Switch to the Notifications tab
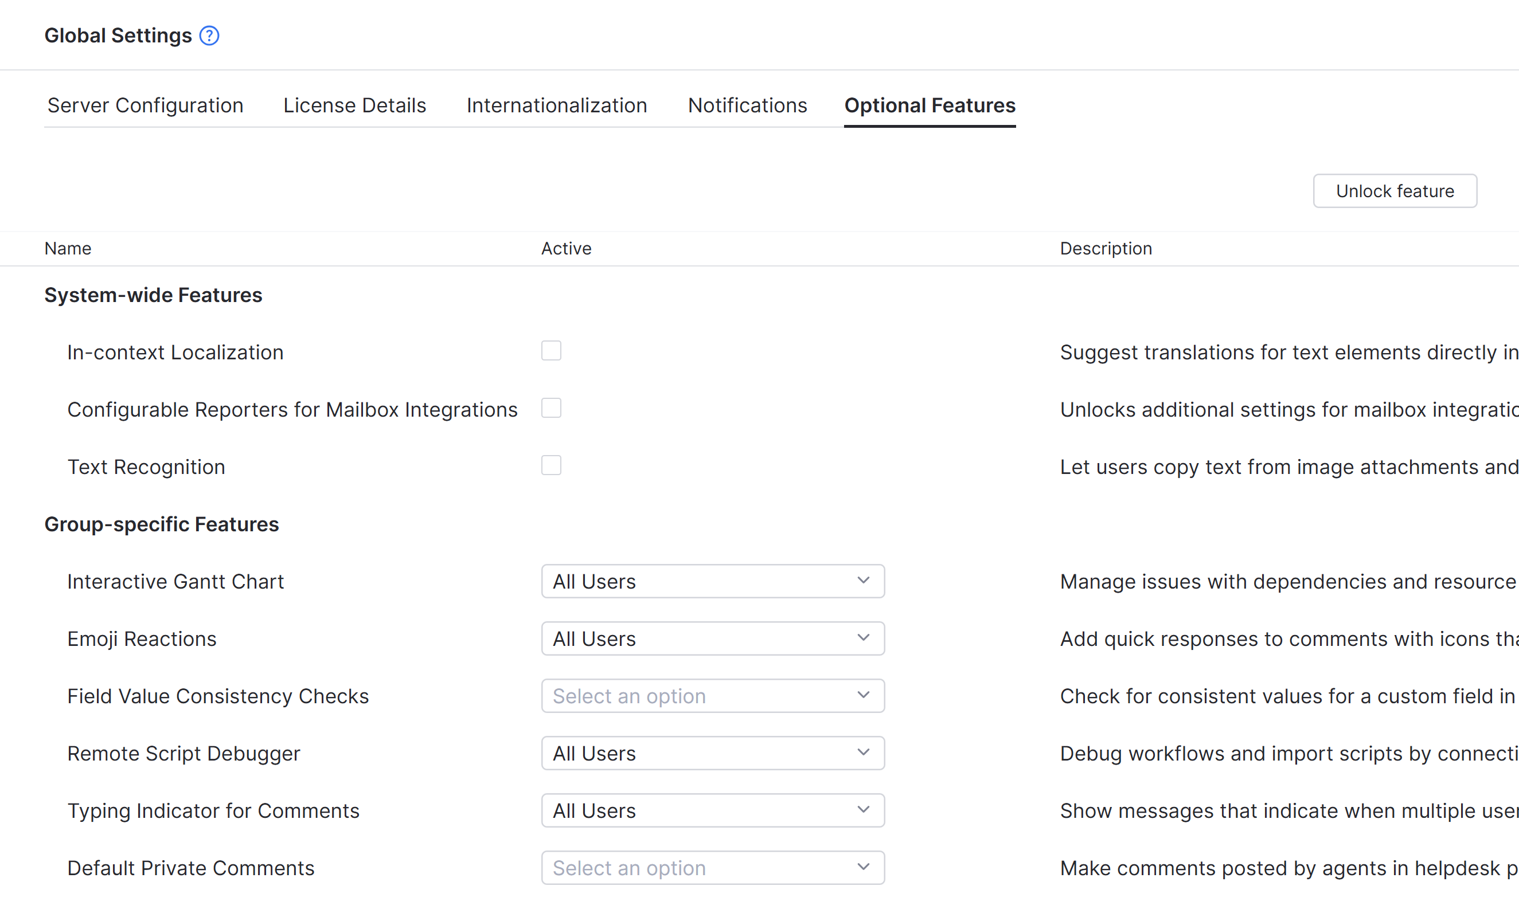This screenshot has height=917, width=1519. click(x=747, y=105)
